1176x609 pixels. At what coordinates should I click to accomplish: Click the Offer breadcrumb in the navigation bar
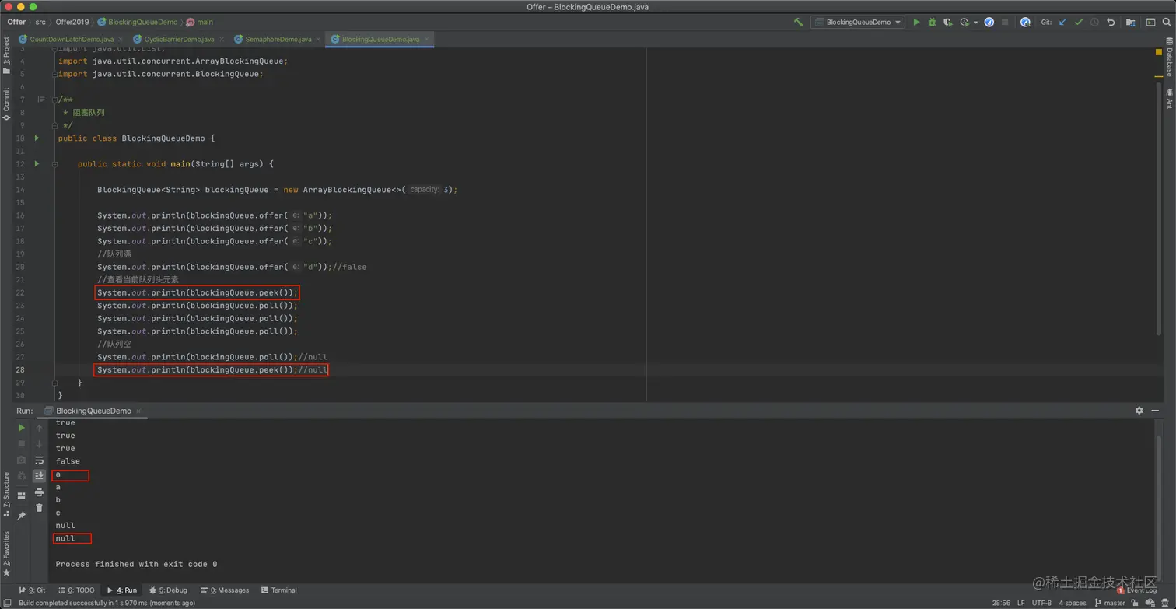coord(16,22)
